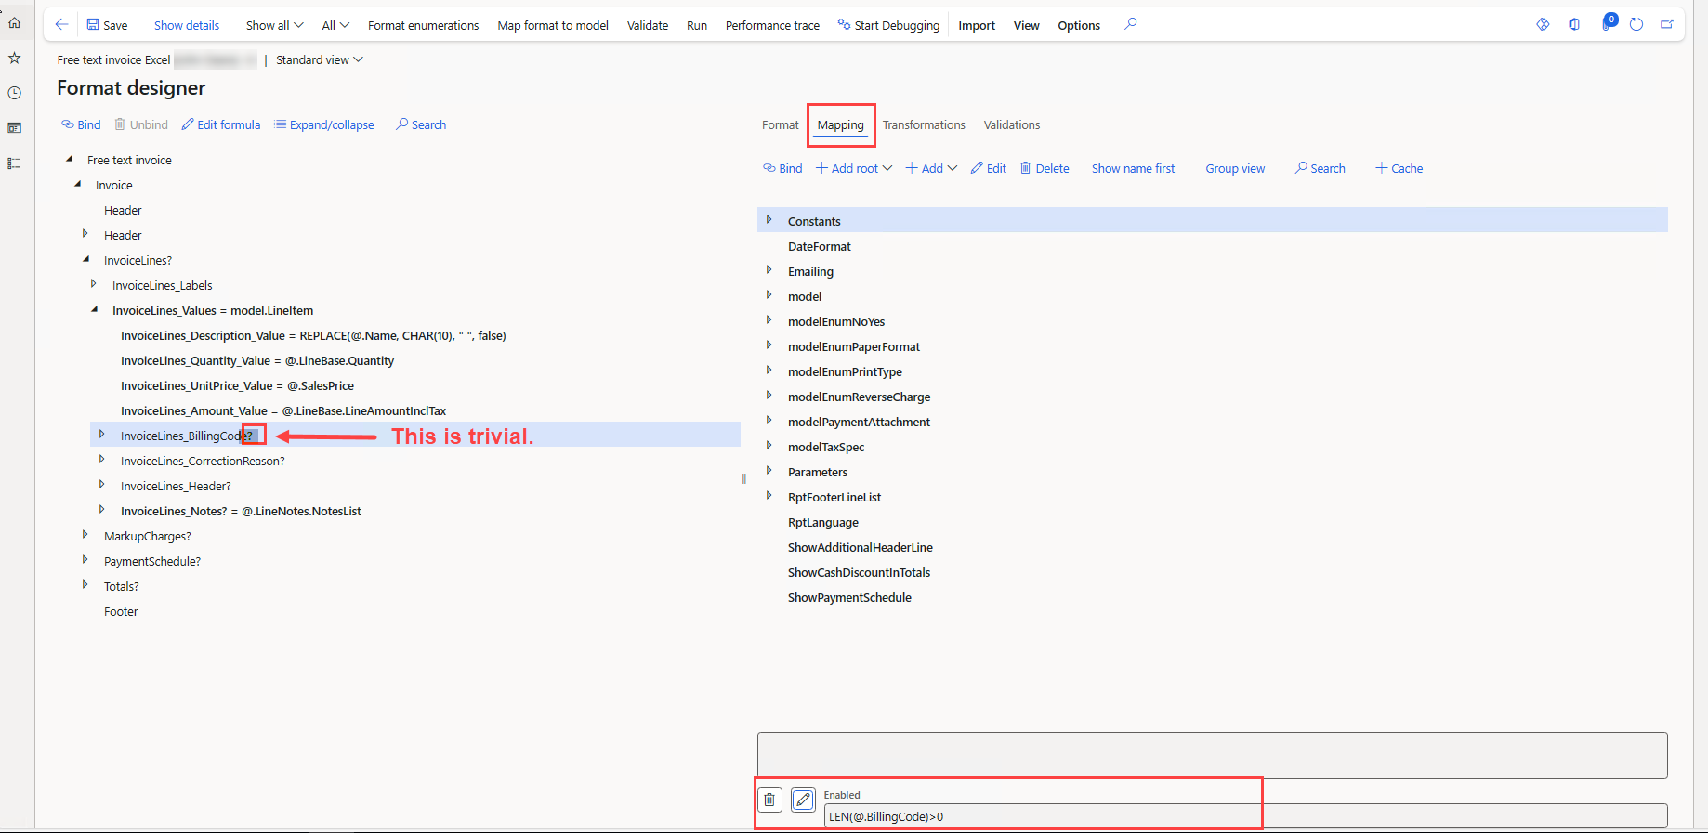Click the delete trash icon beside Enabled formula
Image resolution: width=1708 pixels, height=833 pixels.
click(769, 800)
